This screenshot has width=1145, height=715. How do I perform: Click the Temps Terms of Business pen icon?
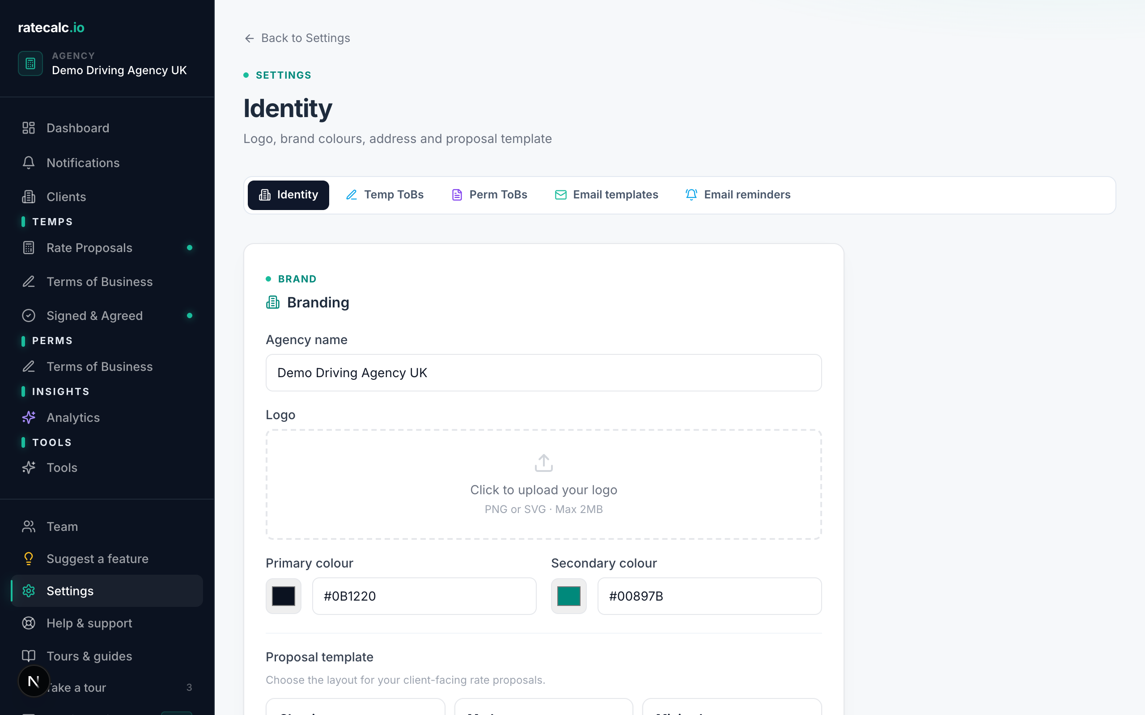28,282
